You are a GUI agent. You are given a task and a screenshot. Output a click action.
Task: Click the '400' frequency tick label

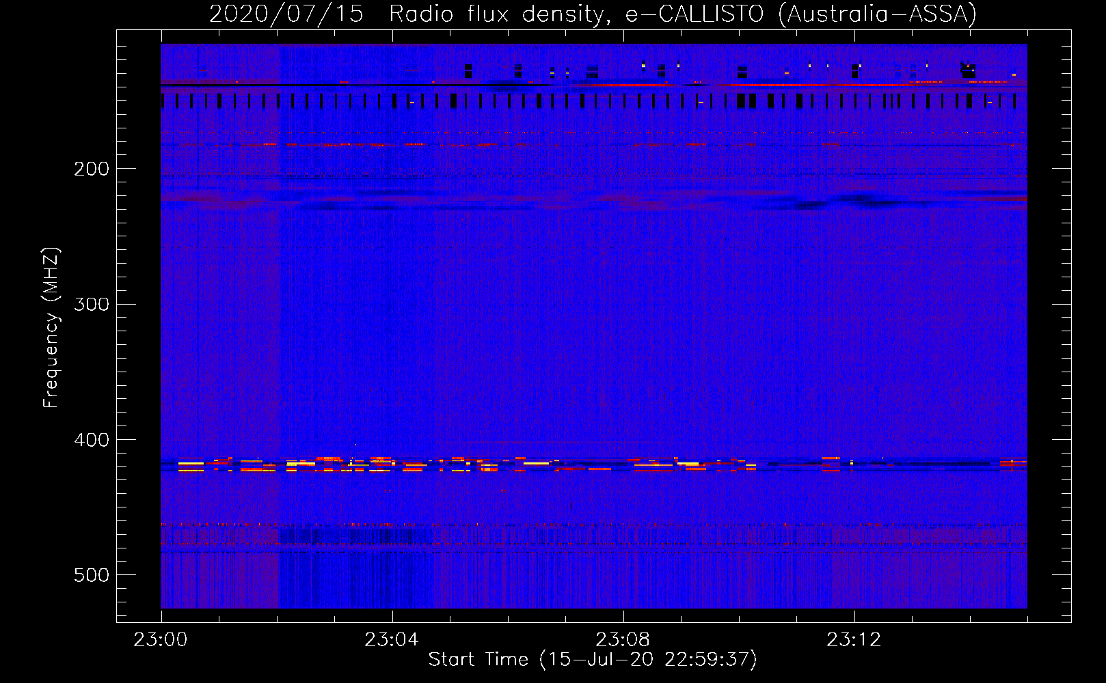click(92, 440)
